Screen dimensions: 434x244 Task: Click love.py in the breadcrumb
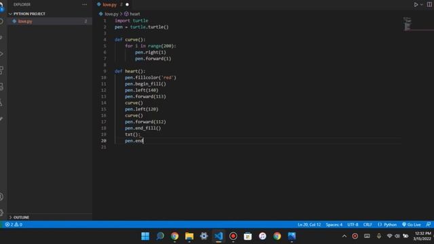pos(111,14)
